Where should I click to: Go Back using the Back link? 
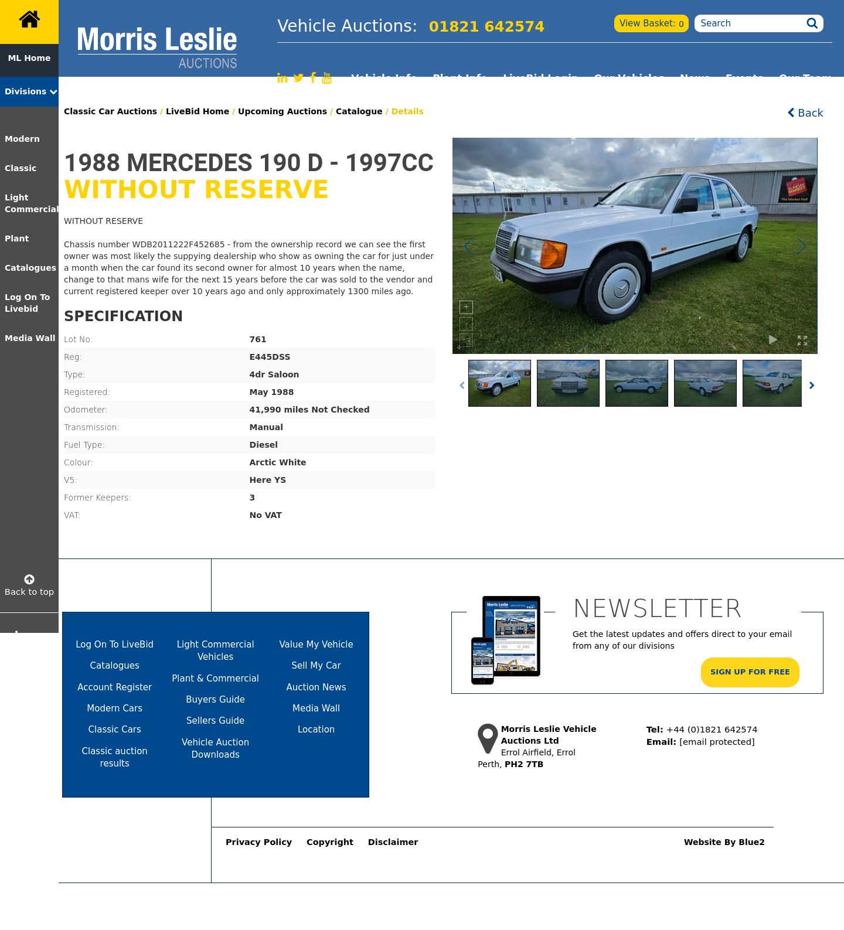(805, 113)
